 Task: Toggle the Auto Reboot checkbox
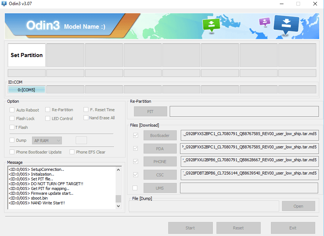tap(12, 110)
